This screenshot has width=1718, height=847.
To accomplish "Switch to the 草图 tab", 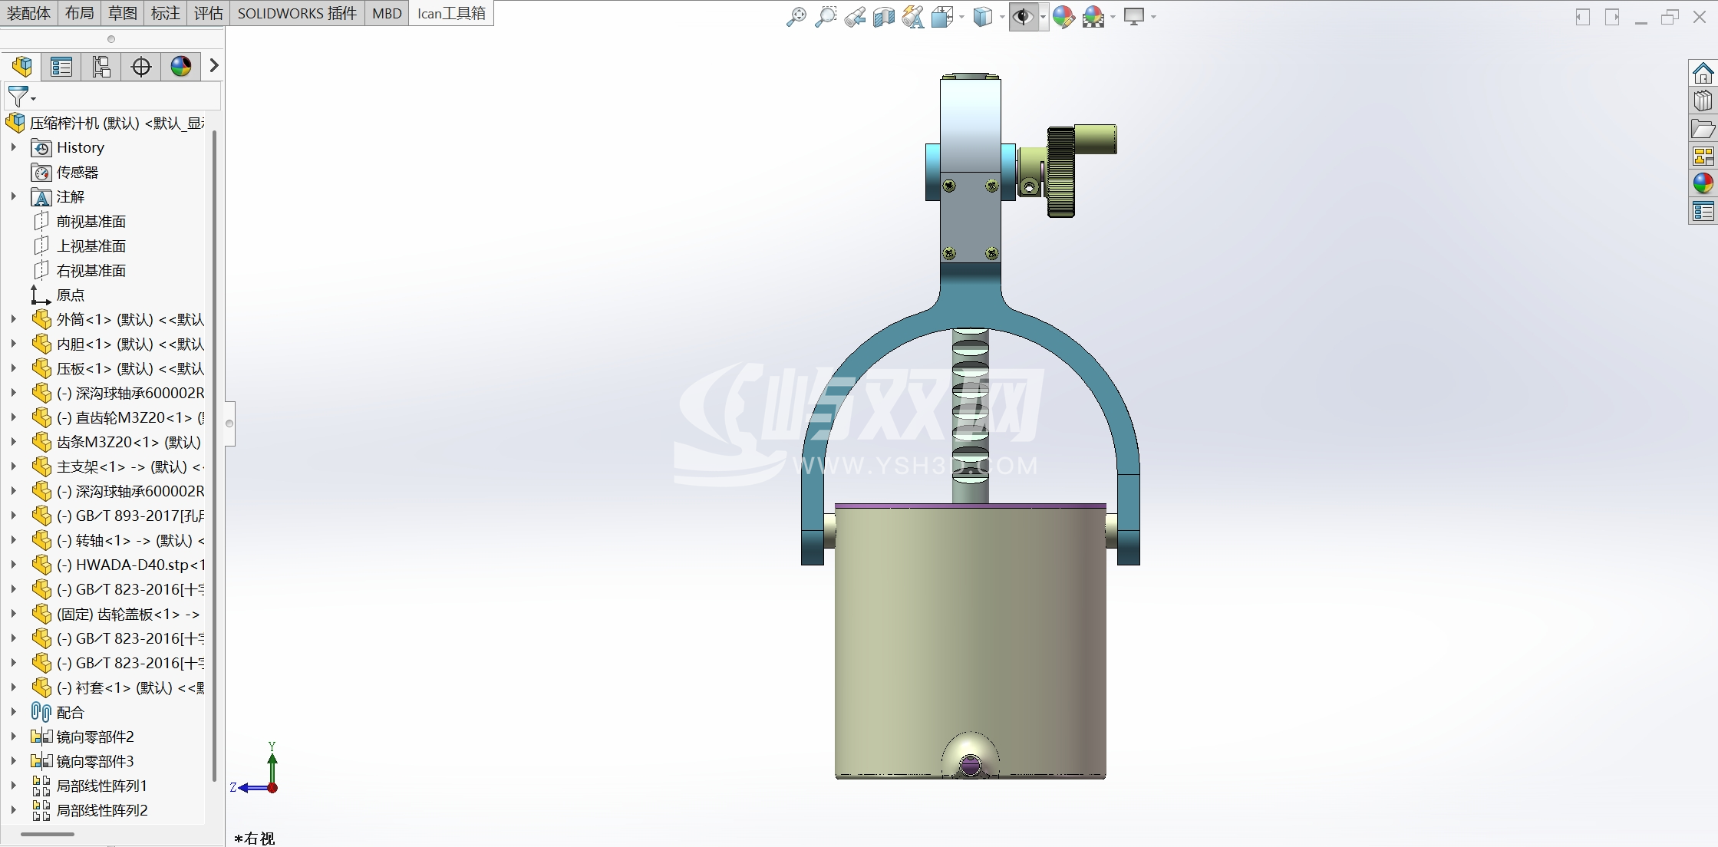I will tap(123, 13).
